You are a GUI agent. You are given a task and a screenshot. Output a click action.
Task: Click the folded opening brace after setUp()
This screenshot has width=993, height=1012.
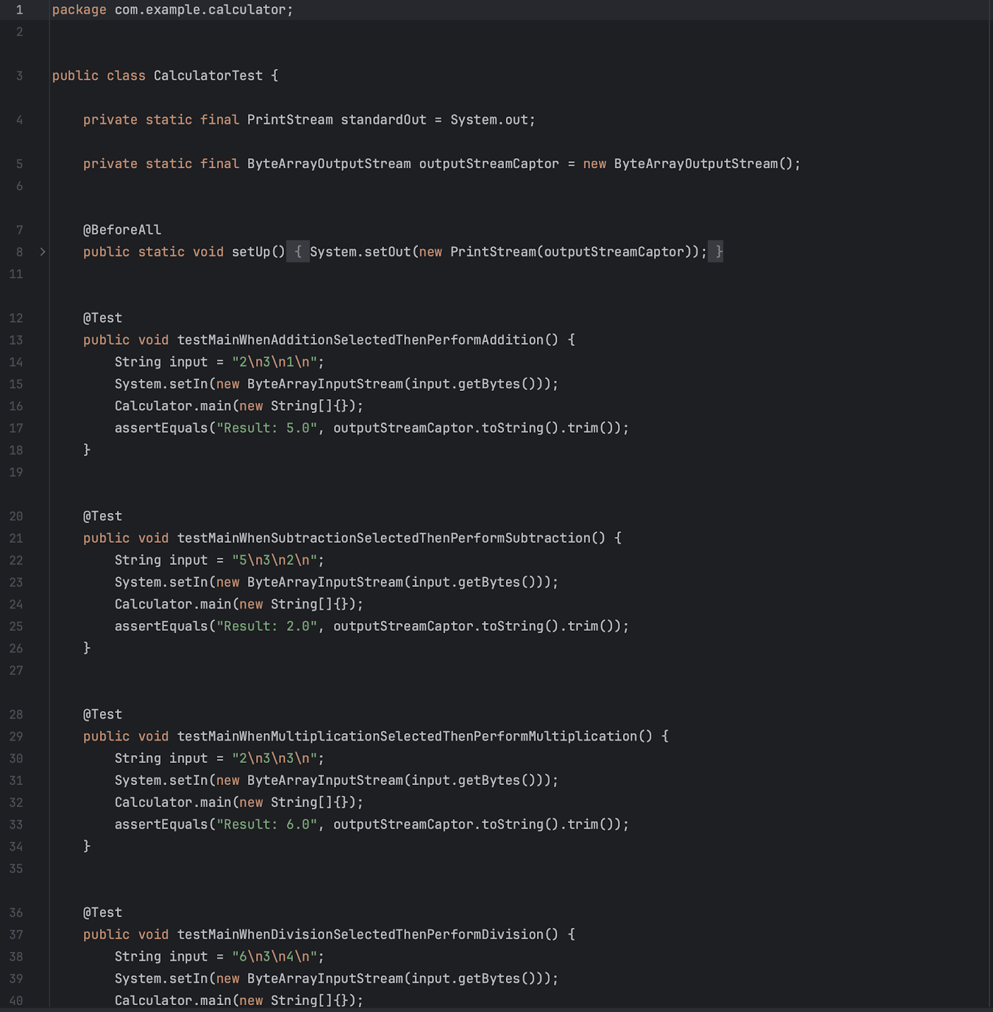tap(298, 252)
